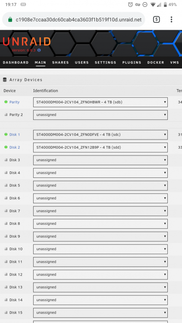The height and width of the screenshot is (323, 182).
Task: Click the UNRAID logo
Action: click(27, 41)
